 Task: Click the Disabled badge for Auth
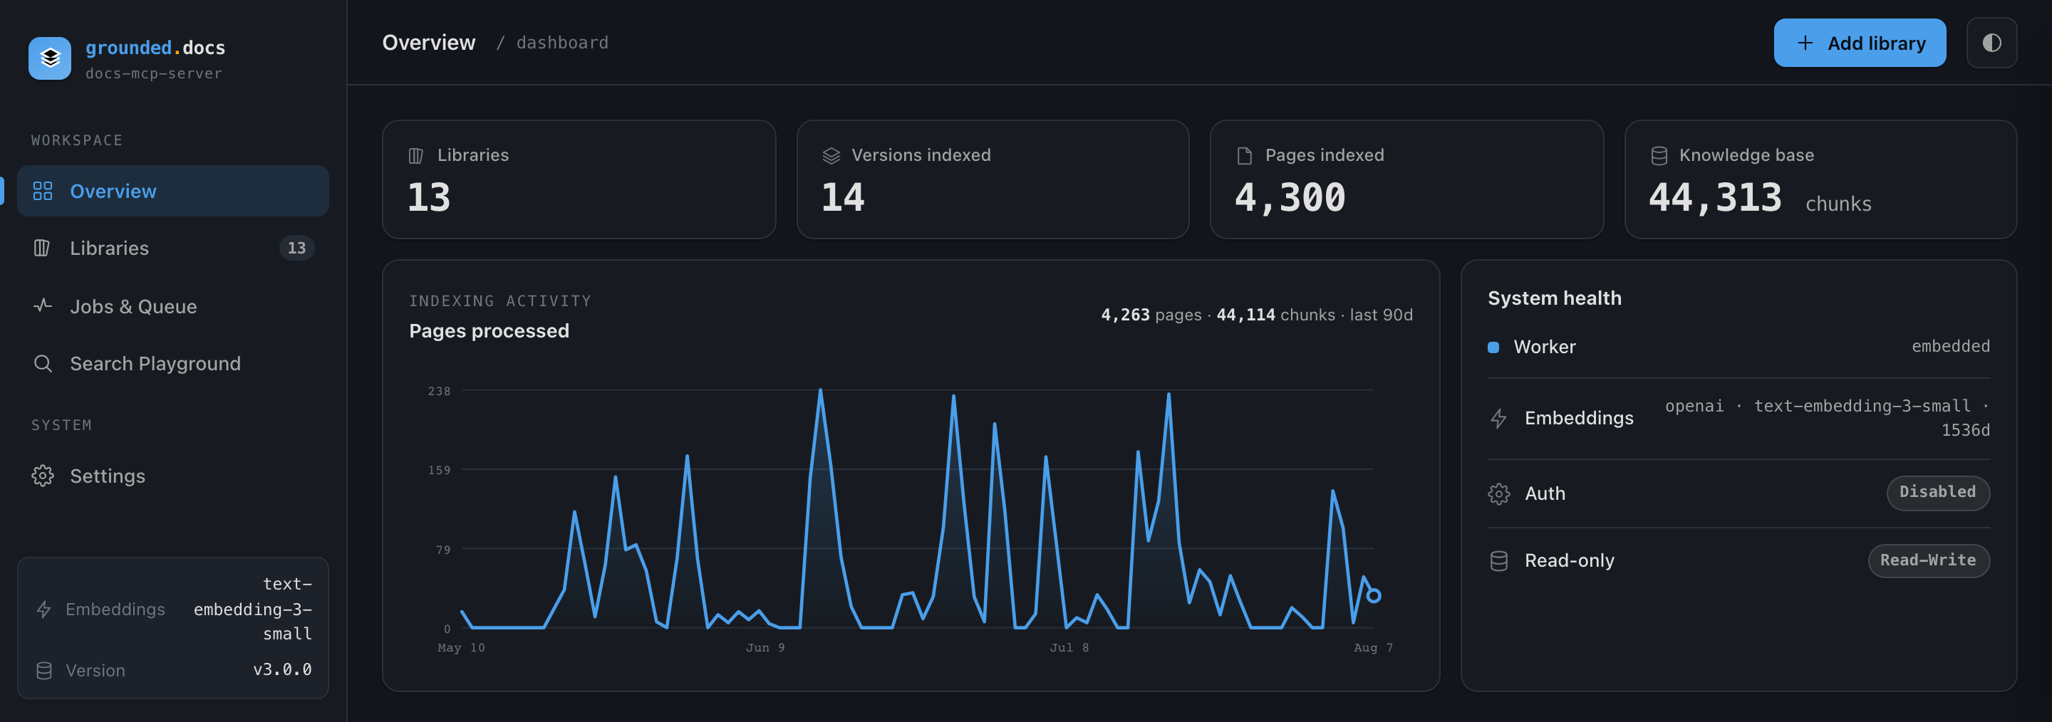click(x=1937, y=493)
